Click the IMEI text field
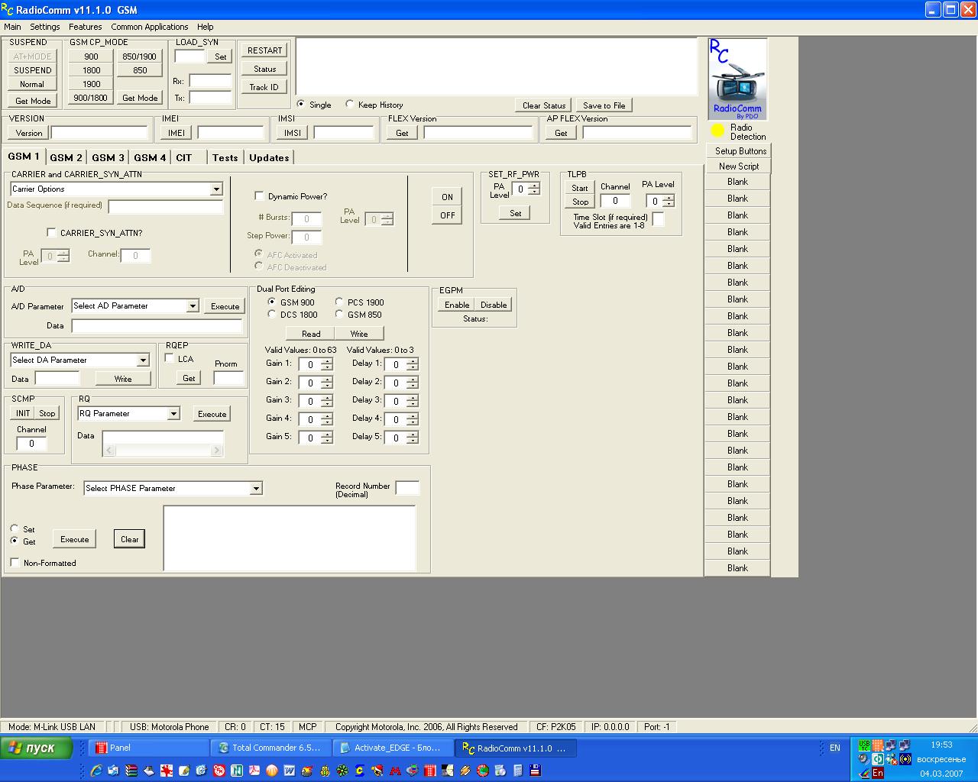The width and height of the screenshot is (978, 782). 230,133
